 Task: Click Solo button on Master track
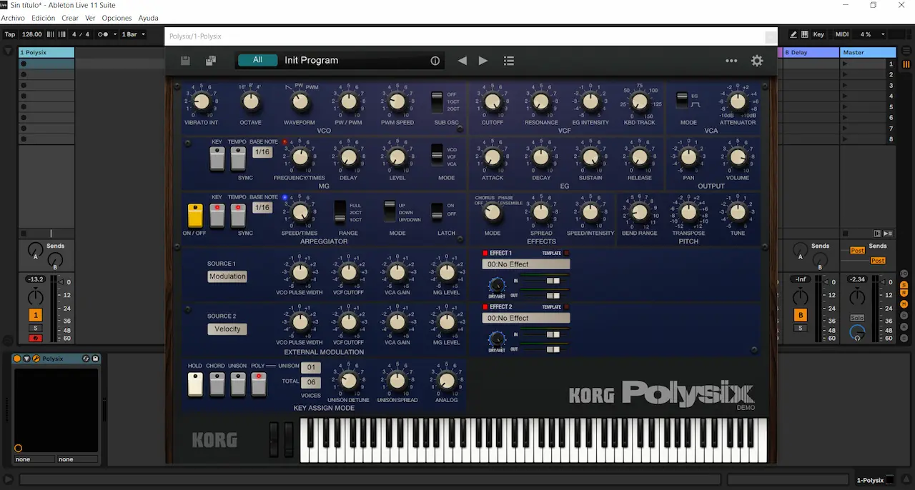[857, 318]
